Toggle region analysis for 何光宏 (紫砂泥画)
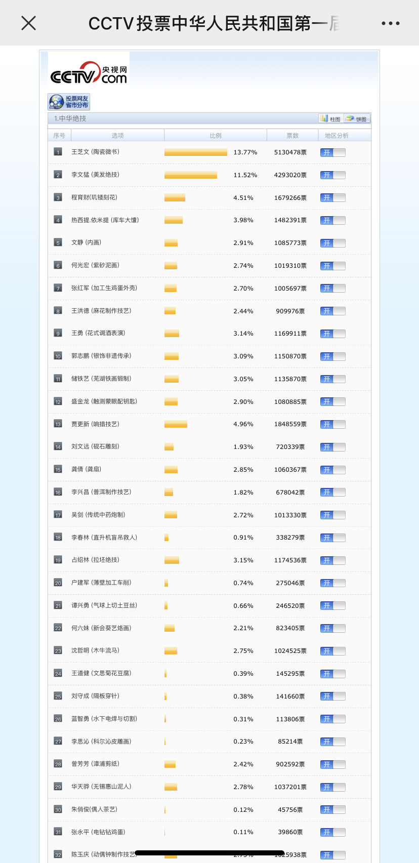 pos(333,266)
